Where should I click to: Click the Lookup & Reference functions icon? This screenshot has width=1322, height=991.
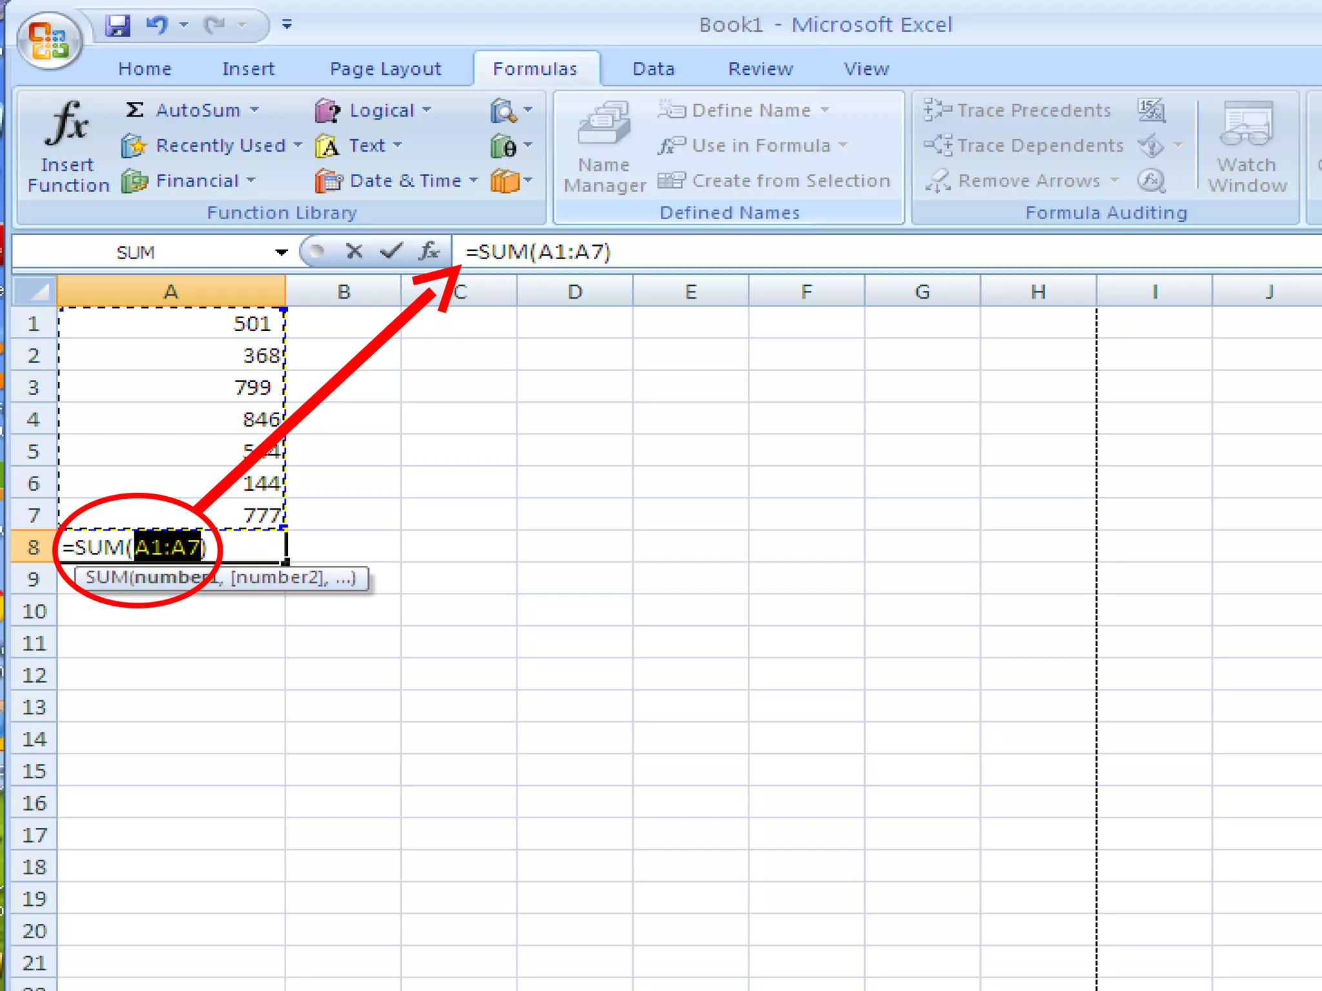503,110
